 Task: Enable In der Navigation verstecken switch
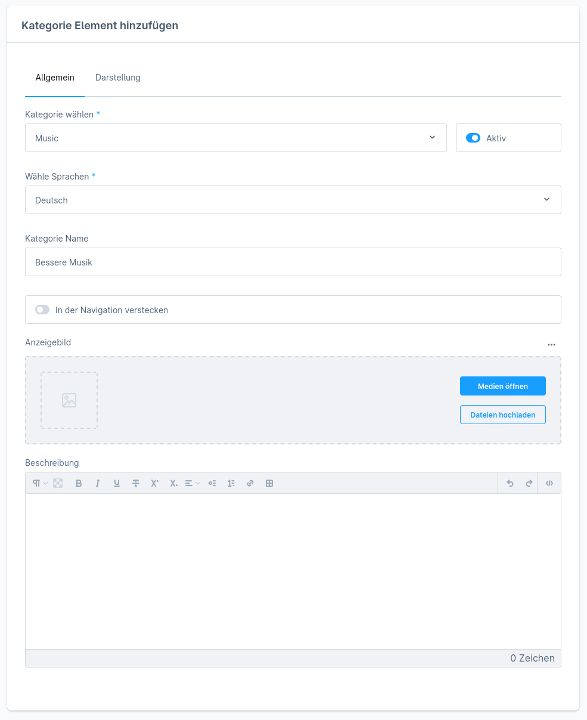[x=42, y=310]
